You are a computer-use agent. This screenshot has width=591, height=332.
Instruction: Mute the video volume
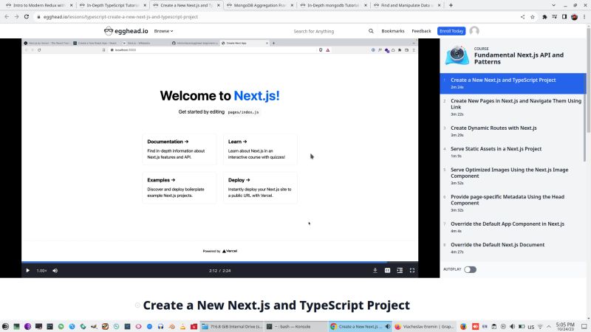55,270
